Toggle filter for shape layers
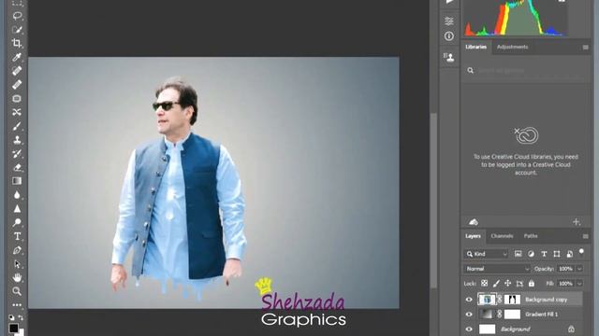 557,254
